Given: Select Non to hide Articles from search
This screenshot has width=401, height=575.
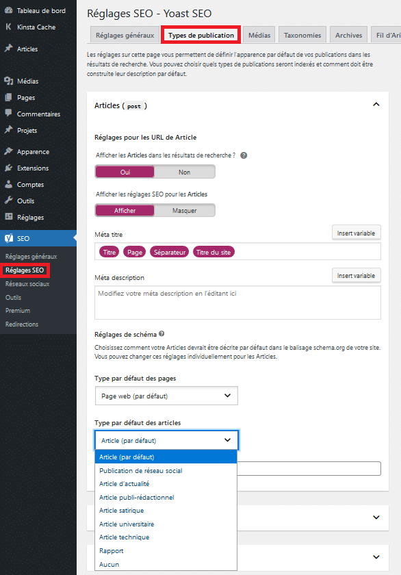Looking at the screenshot, I should (x=184, y=172).
